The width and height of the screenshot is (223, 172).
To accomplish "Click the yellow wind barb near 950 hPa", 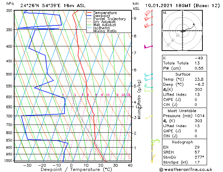I will [x=153, y=156].
